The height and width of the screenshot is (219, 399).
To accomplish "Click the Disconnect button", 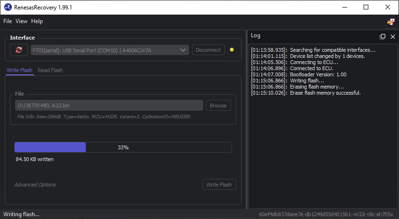I will point(208,50).
